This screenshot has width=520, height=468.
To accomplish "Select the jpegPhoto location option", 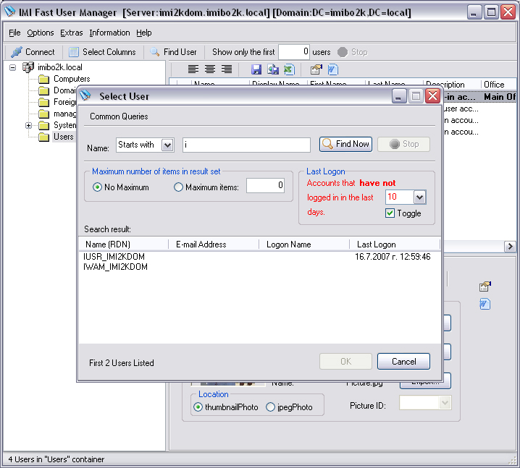I will pyautogui.click(x=270, y=407).
